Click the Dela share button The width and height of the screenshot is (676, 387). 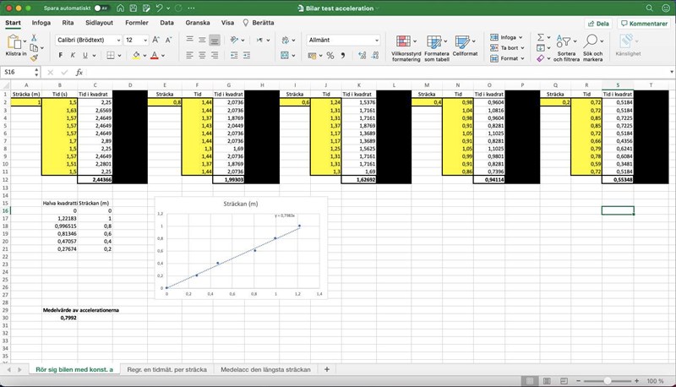tap(597, 24)
